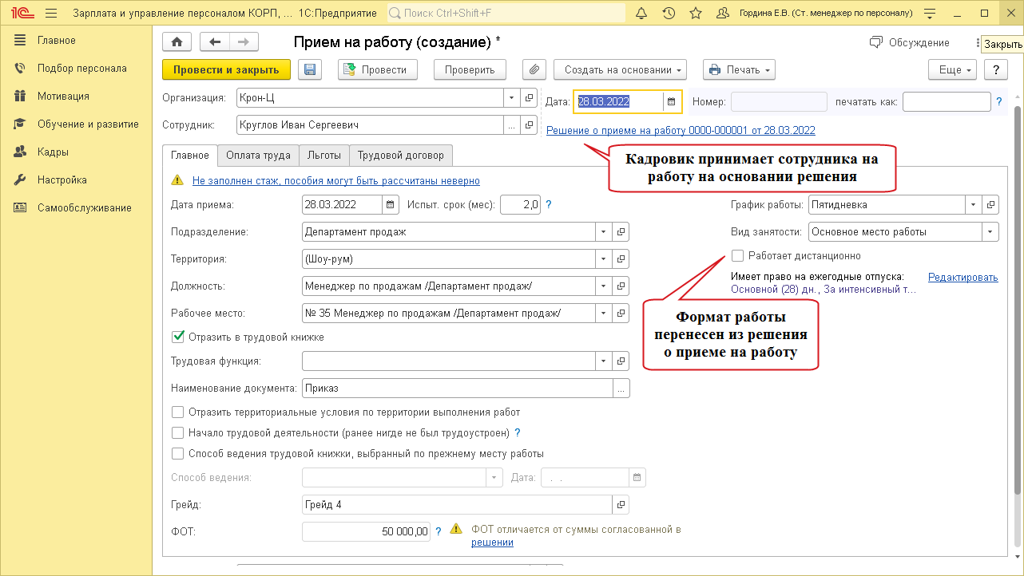The height and width of the screenshot is (576, 1024).
Task: Switch to the Оплата труда tab
Action: coord(258,156)
